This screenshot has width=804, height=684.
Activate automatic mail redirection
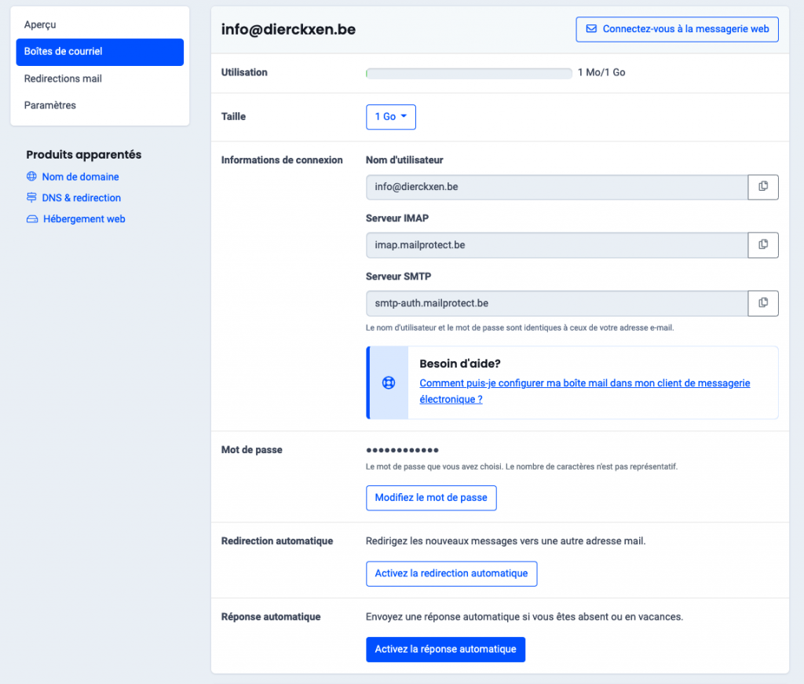(x=451, y=573)
